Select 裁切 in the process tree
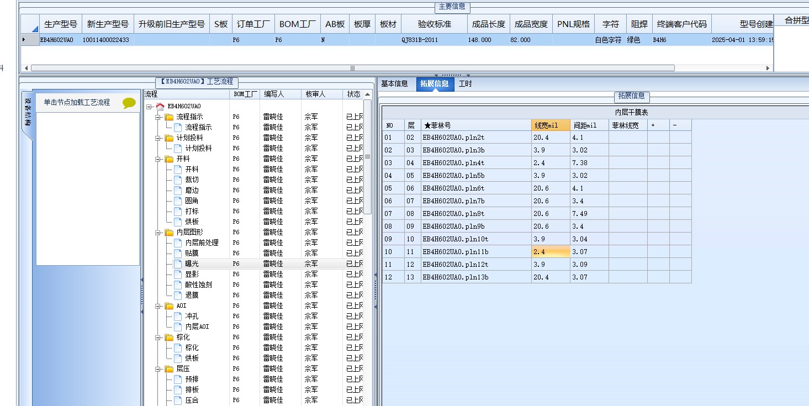The width and height of the screenshot is (809, 406). [192, 180]
